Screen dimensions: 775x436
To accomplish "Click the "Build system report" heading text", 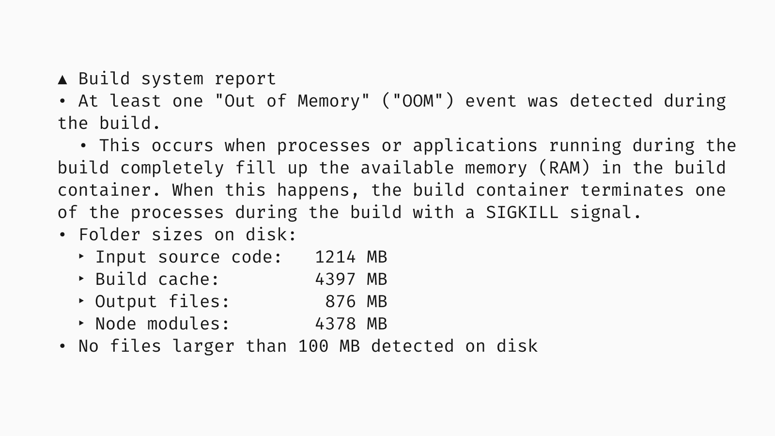I will pyautogui.click(x=177, y=79).
